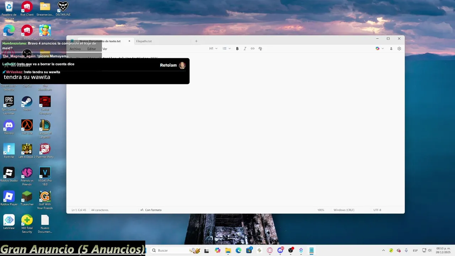Open File Explorer from the taskbar

click(x=228, y=250)
